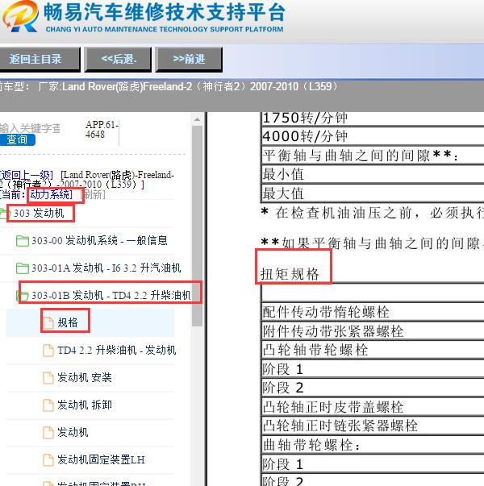484x486 pixels.
Task: Click folder icon beside 303-00 发动机系统
Action: [23, 241]
